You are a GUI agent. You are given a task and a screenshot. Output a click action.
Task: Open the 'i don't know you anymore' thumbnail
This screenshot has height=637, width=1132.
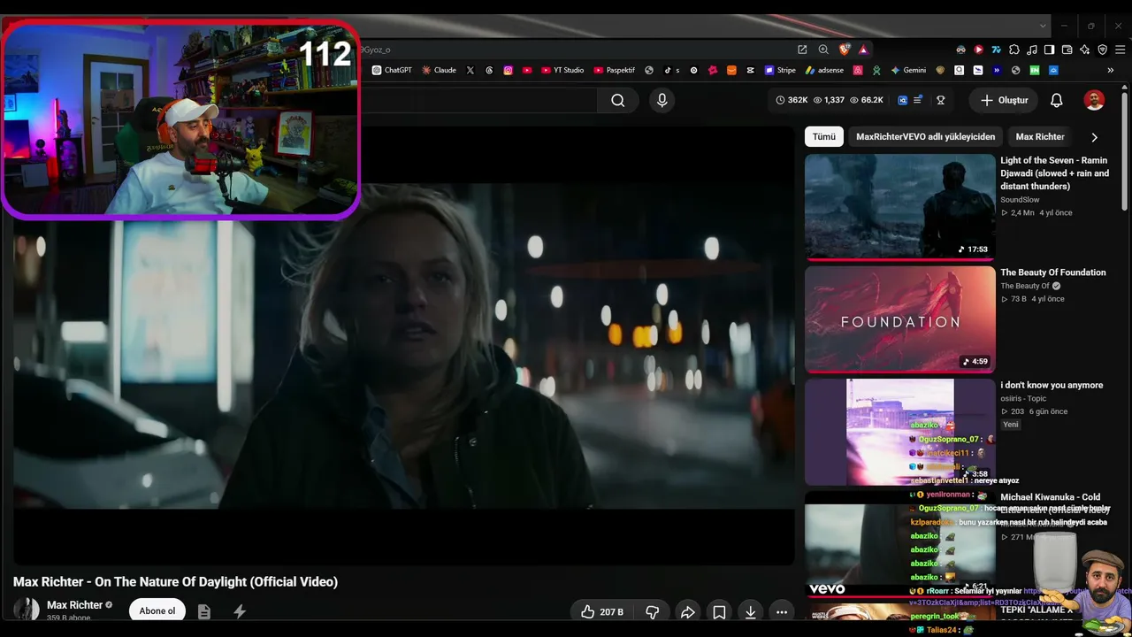900,432
